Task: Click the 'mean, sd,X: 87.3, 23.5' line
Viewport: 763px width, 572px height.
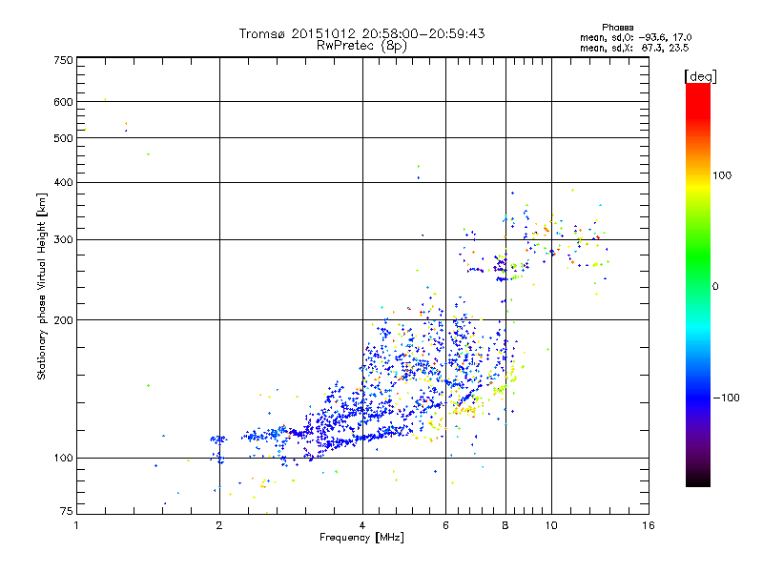Action: pos(634,49)
